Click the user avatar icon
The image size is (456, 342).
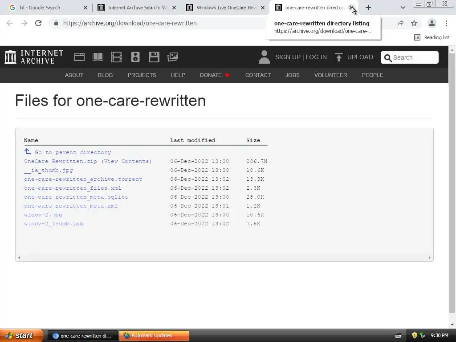click(x=264, y=57)
